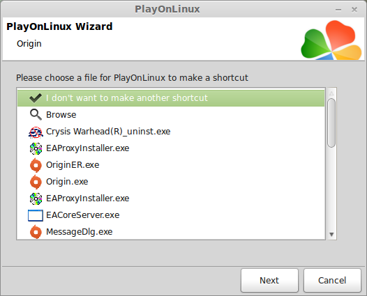The height and width of the screenshot is (296, 367).
Task: Click the Cancel button
Action: tap(332, 281)
